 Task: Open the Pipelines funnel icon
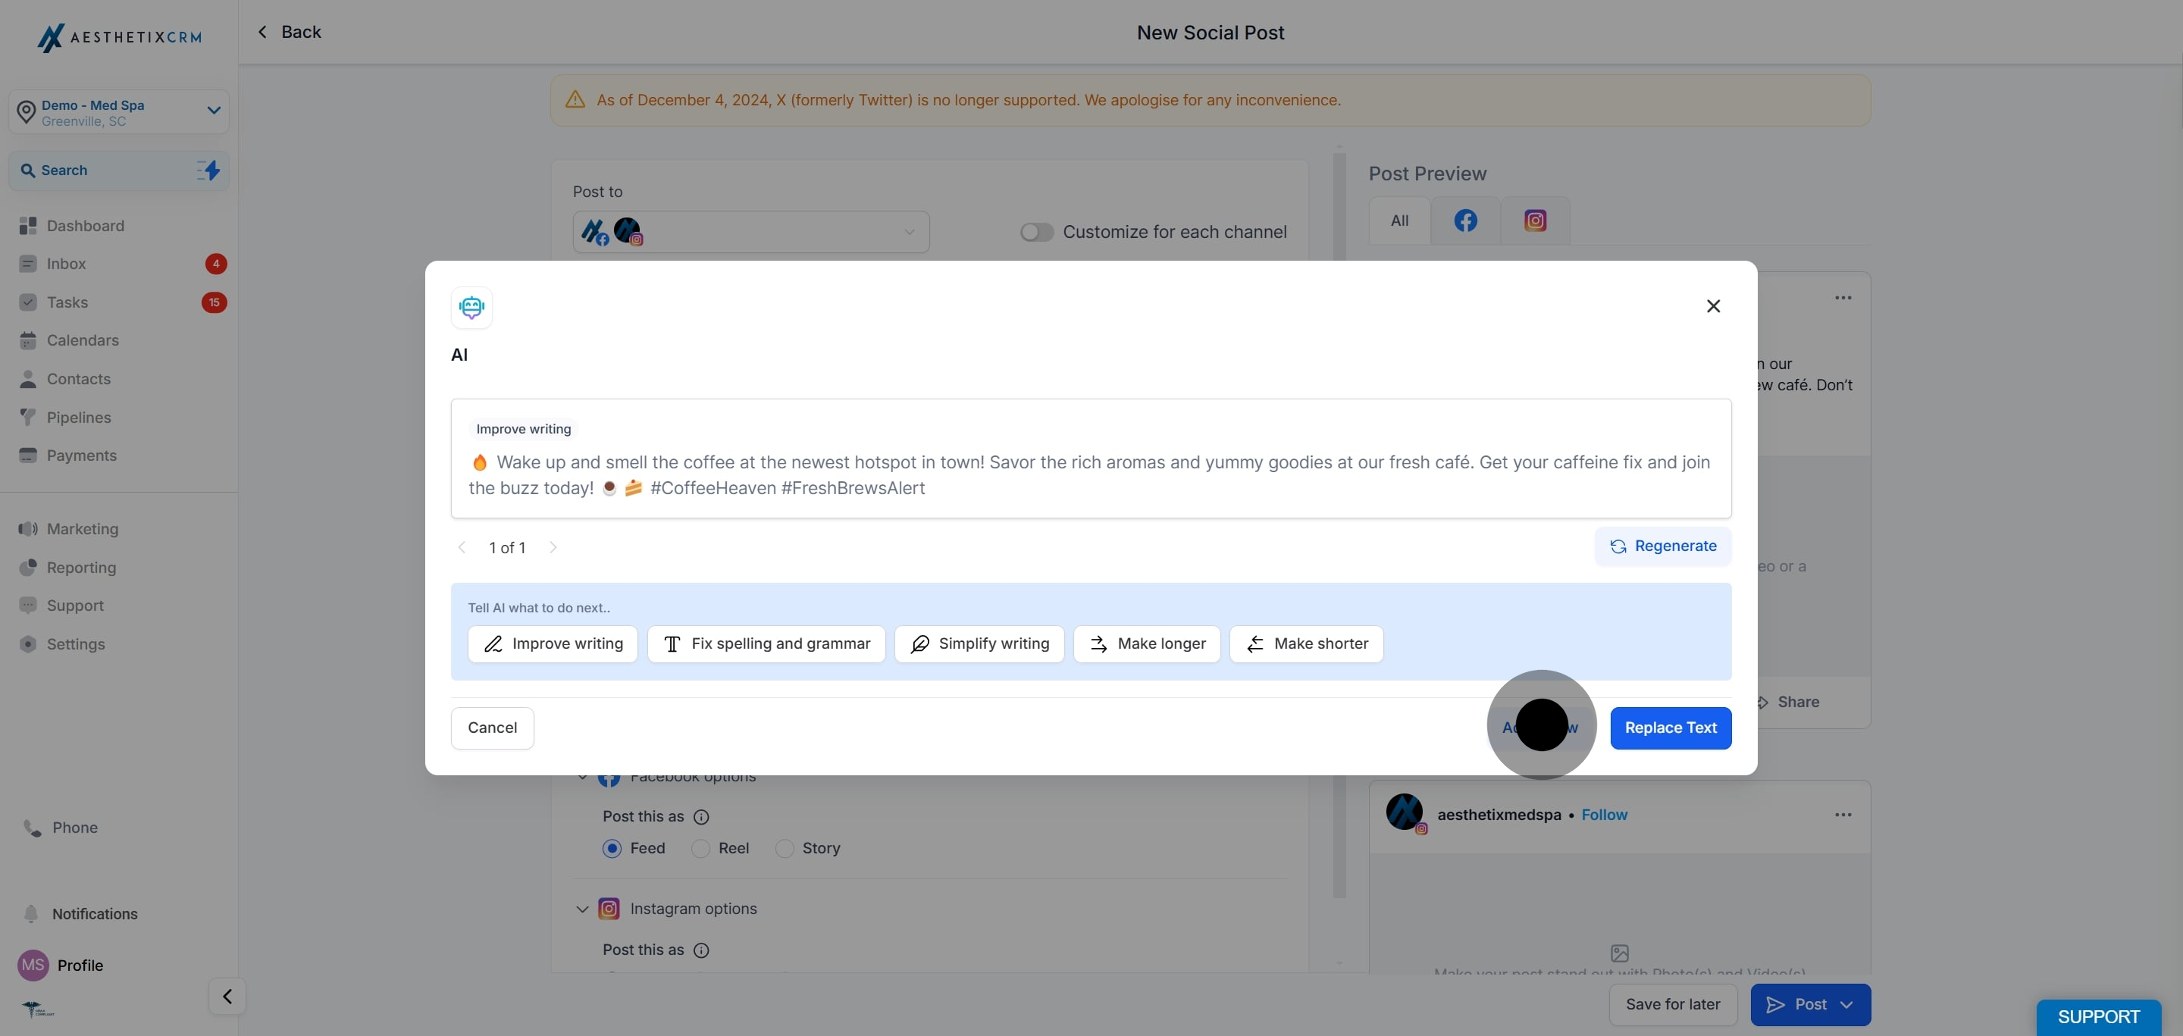point(28,418)
